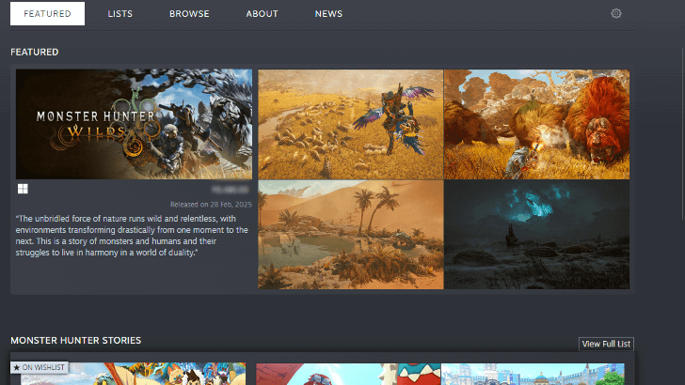
Task: View screenshot of red furry monster fight
Action: [x=537, y=124]
